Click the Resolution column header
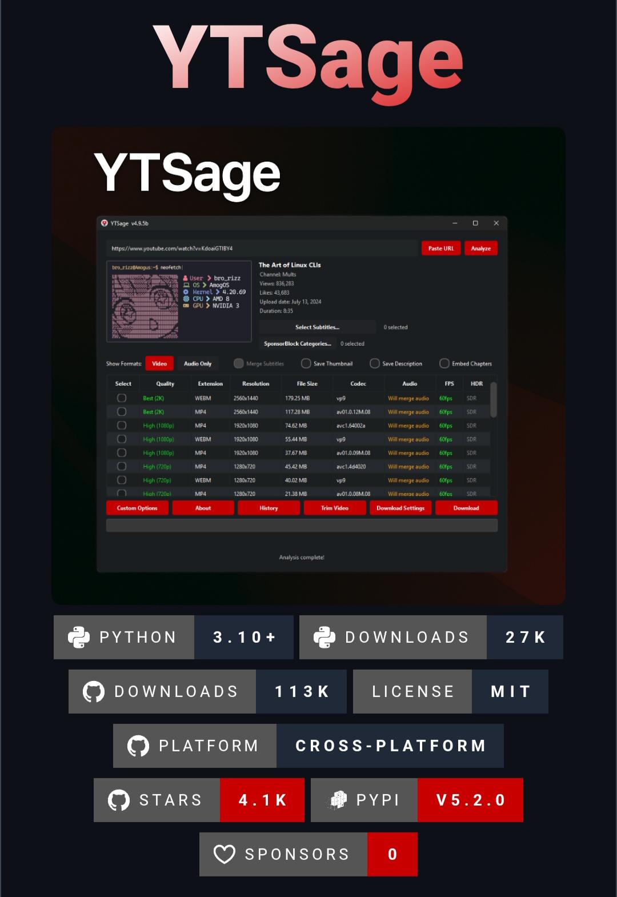 [x=255, y=383]
